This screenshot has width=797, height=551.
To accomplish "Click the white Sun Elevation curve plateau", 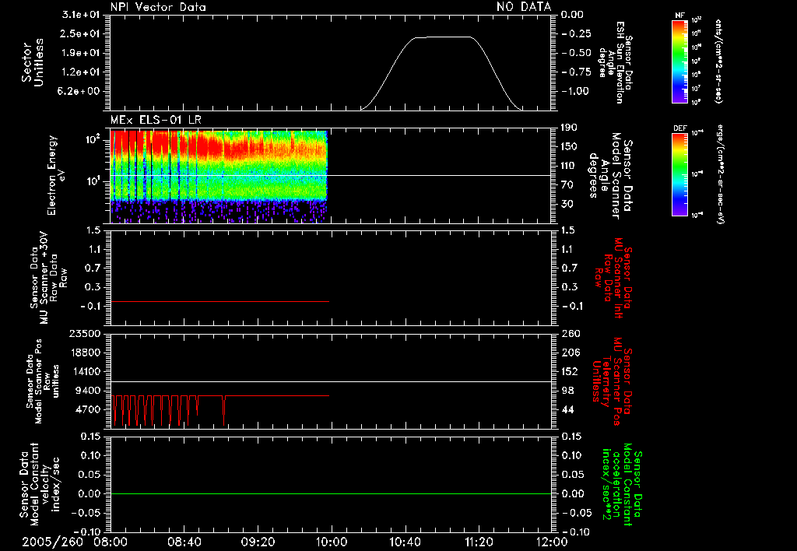I will tap(443, 37).
